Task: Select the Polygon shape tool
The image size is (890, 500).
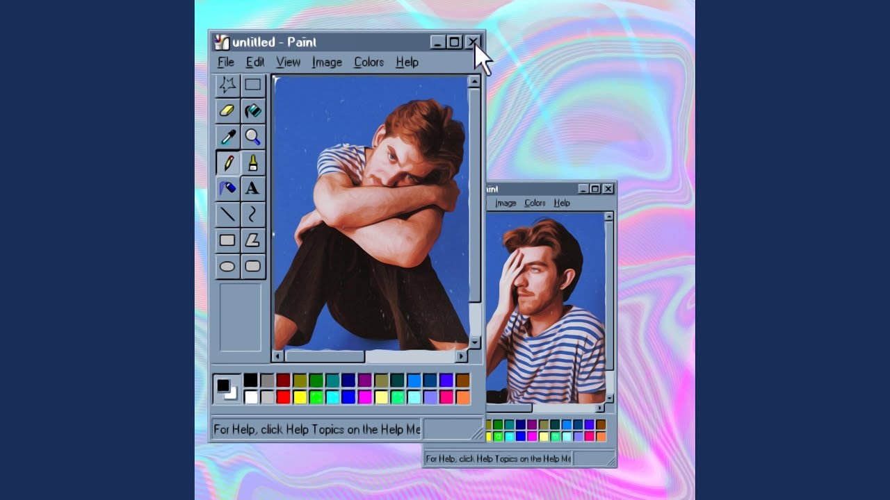Action: pos(252,240)
